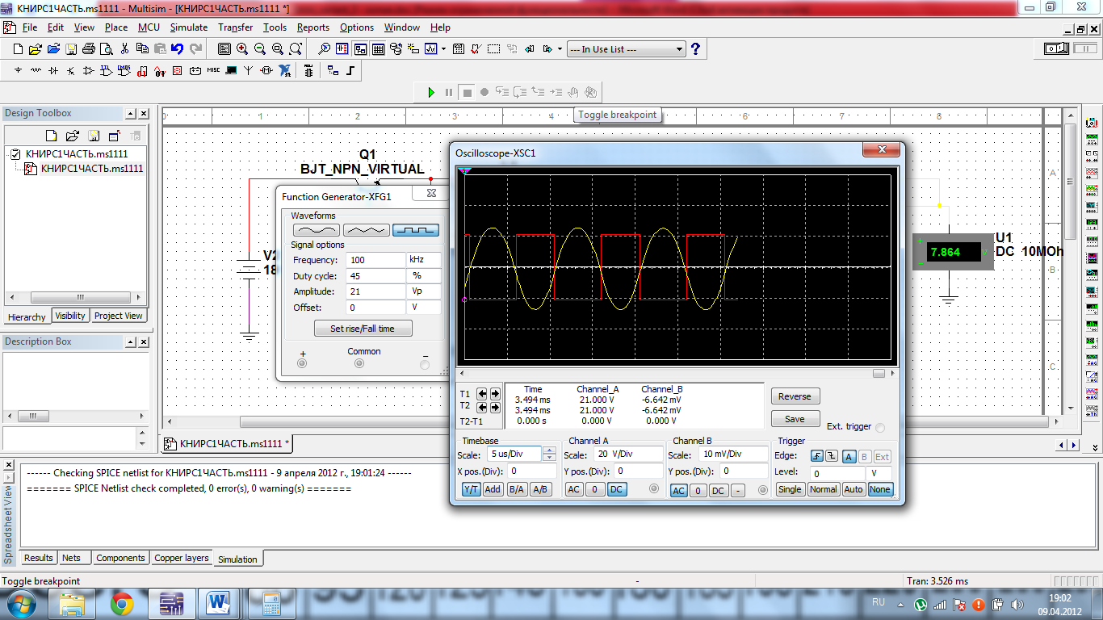Open Google Chrome from the taskbar
The width and height of the screenshot is (1103, 620).
point(122,603)
